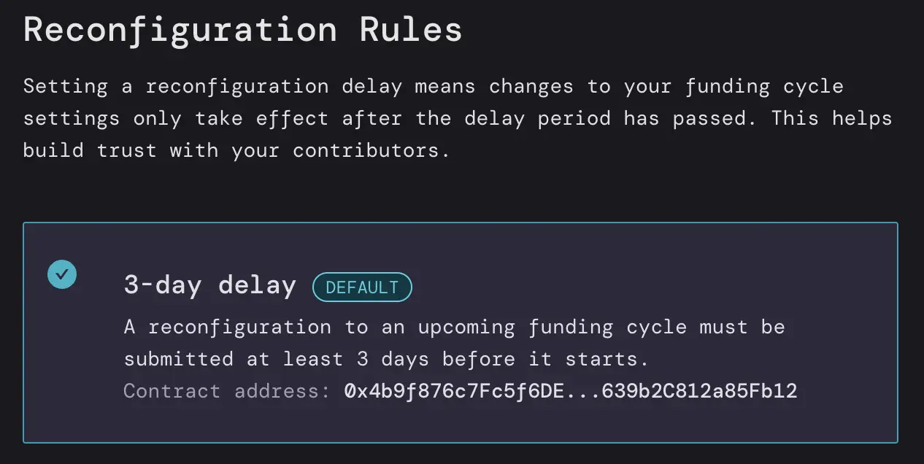The image size is (924, 464).
Task: Open the contract address 0x4b9f link
Action: 570,391
